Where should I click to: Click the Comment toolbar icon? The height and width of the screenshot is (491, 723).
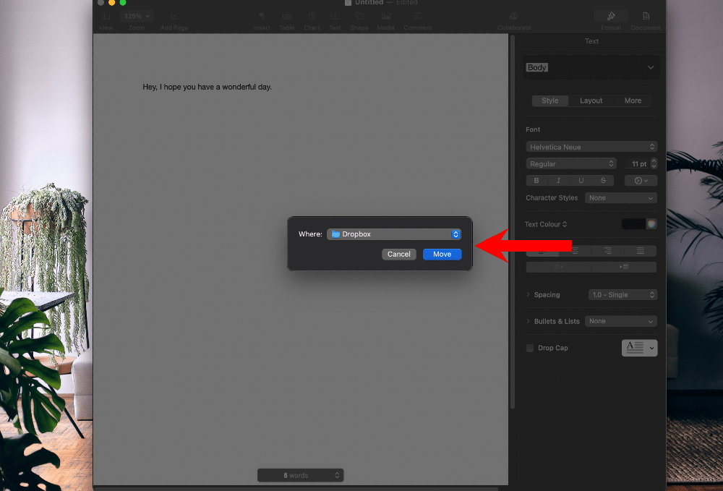click(418, 17)
